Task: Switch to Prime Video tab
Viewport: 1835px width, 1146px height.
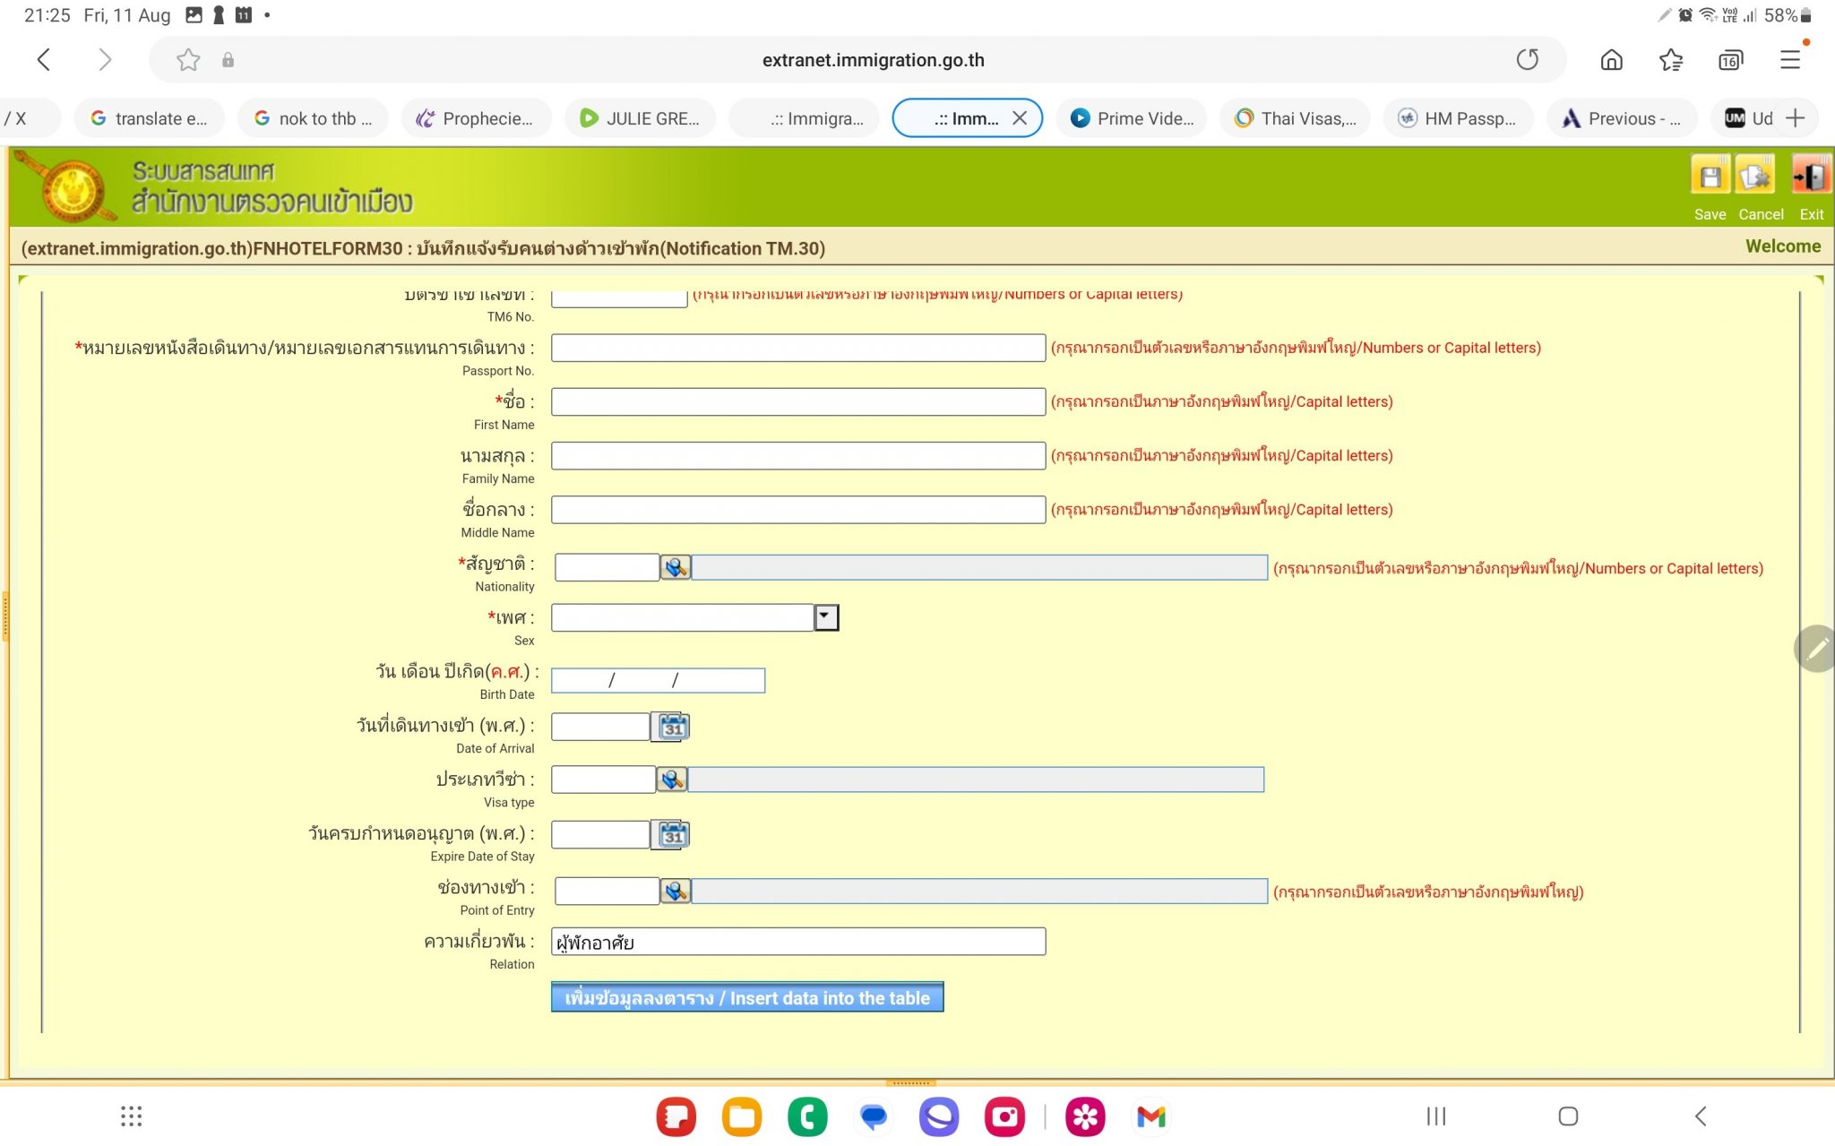Action: click(1133, 118)
